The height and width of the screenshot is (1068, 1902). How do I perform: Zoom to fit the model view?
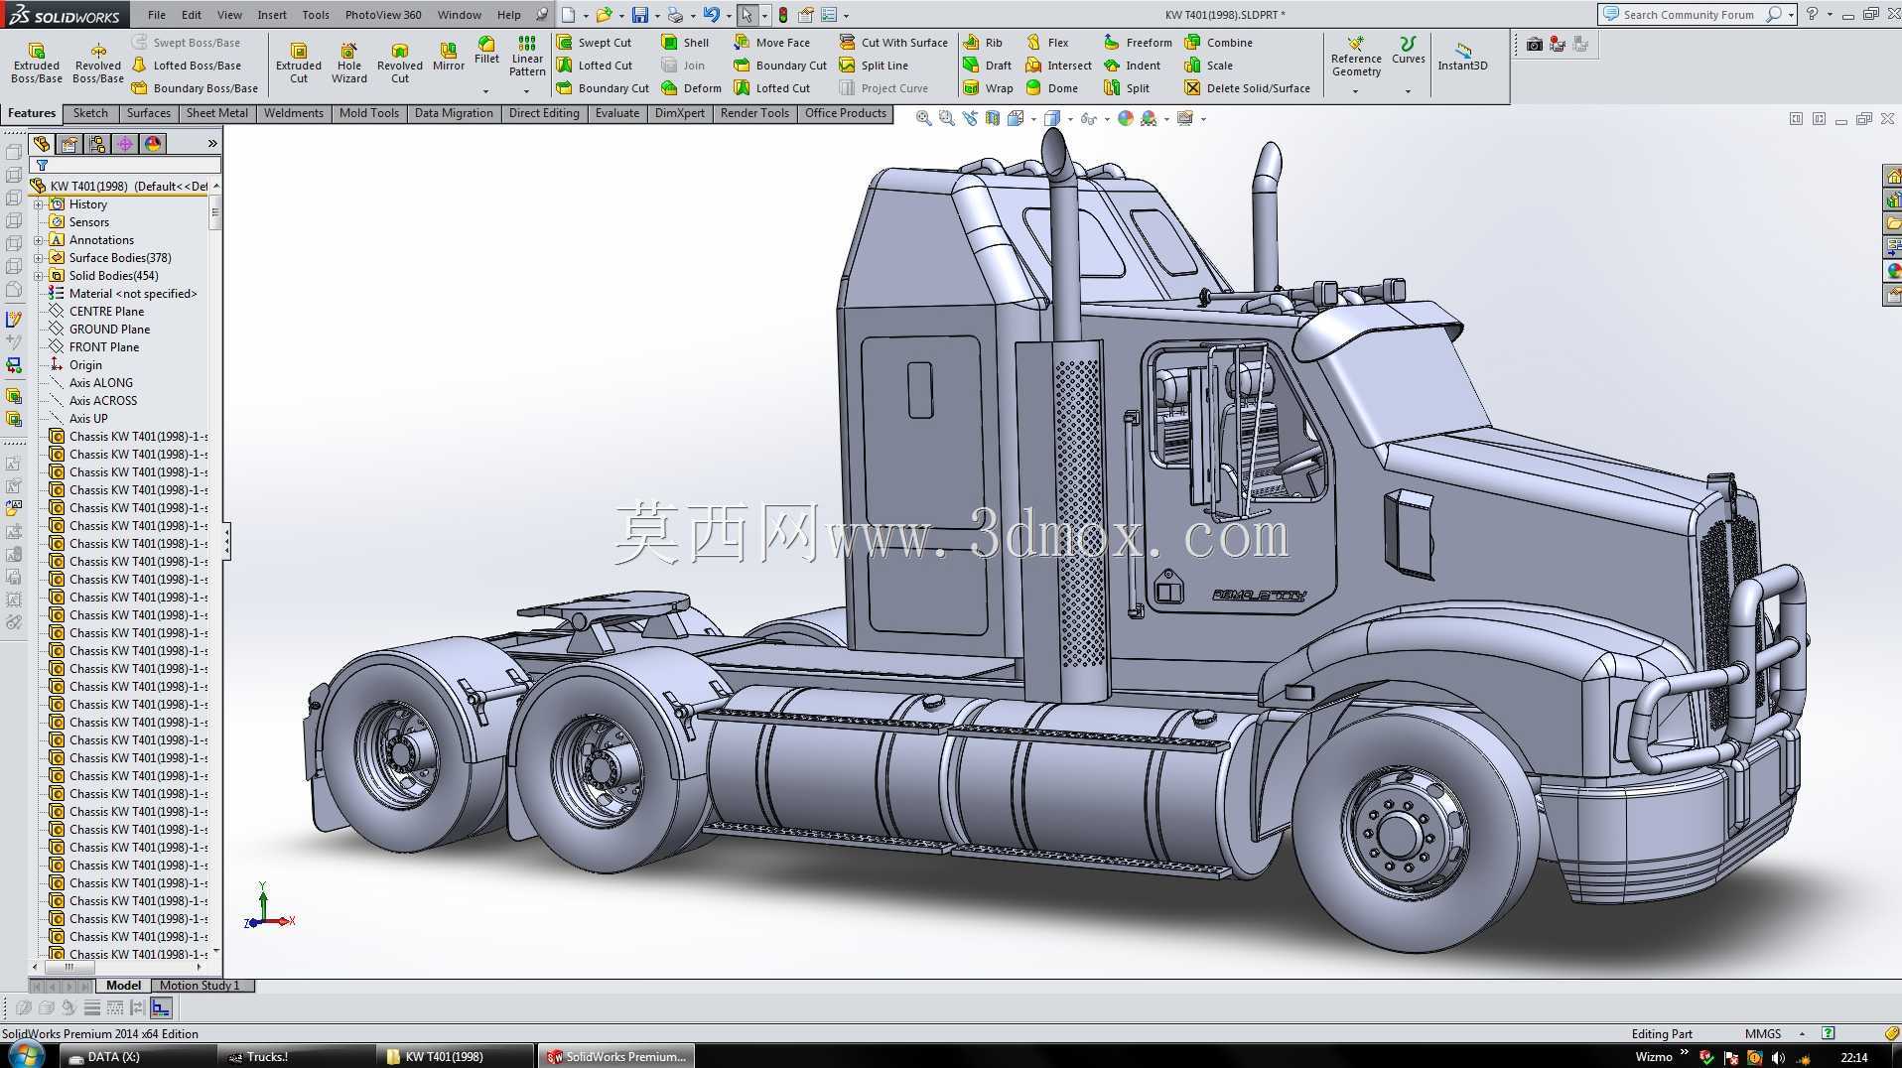pos(923,118)
